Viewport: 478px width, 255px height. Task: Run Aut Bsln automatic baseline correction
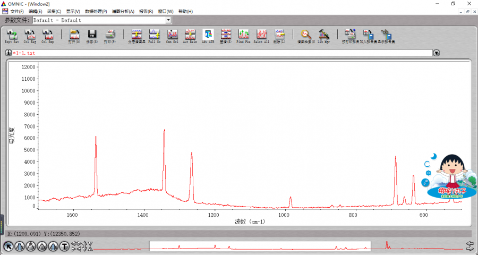coord(190,36)
